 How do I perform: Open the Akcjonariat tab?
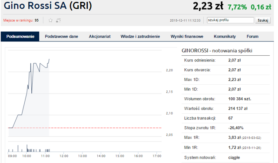pyautogui.click(x=99, y=36)
